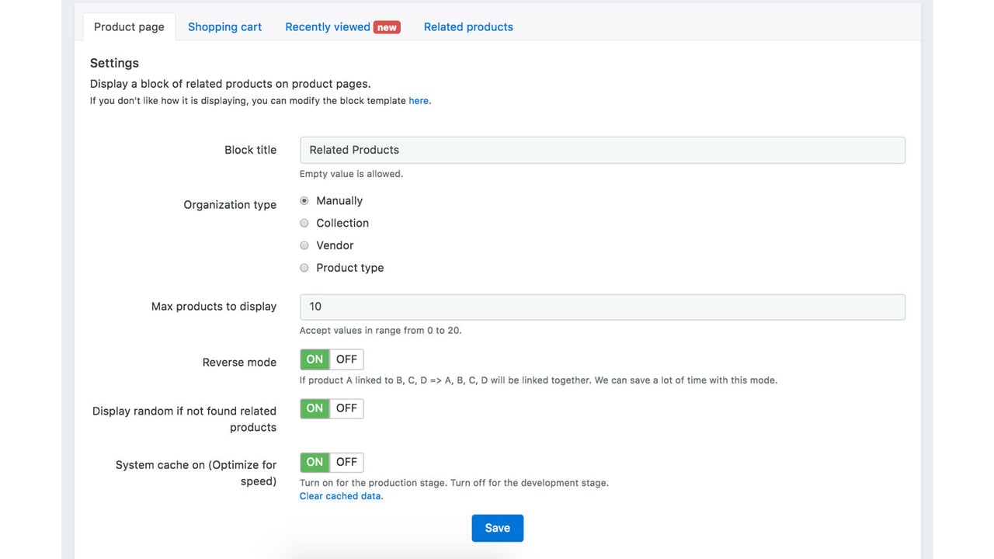Click the Product page tab
Viewport: 994px width, 559px height.
(129, 26)
